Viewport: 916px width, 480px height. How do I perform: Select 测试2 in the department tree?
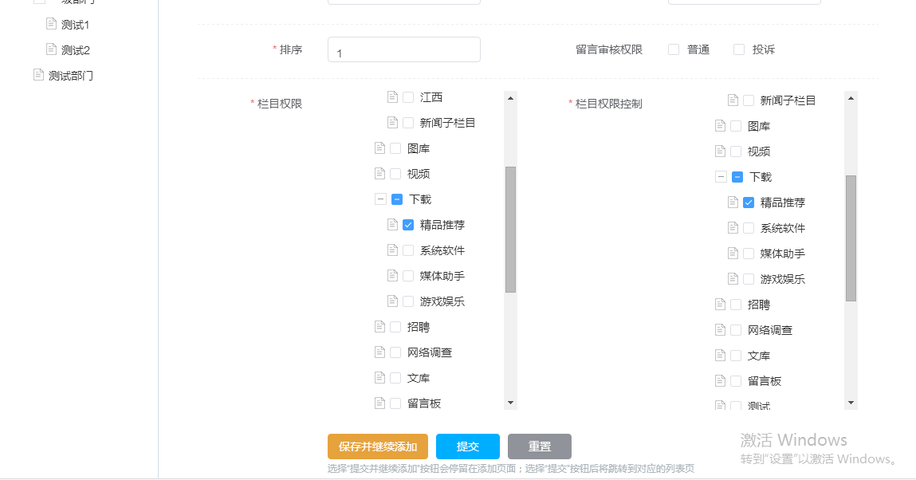point(76,50)
